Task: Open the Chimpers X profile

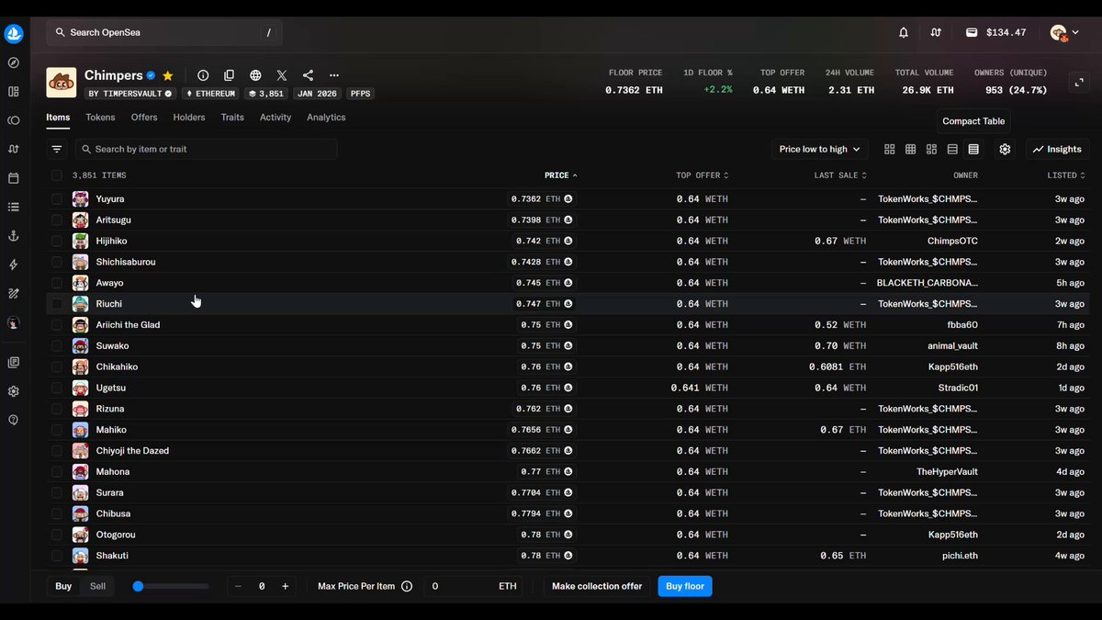Action: 282,75
